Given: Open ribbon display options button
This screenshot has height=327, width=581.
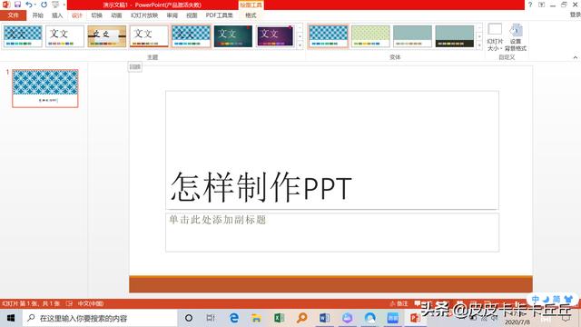Looking at the screenshot, I should click(x=541, y=5).
